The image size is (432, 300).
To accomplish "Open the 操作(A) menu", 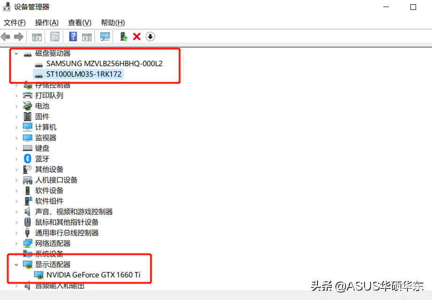I will click(x=47, y=23).
